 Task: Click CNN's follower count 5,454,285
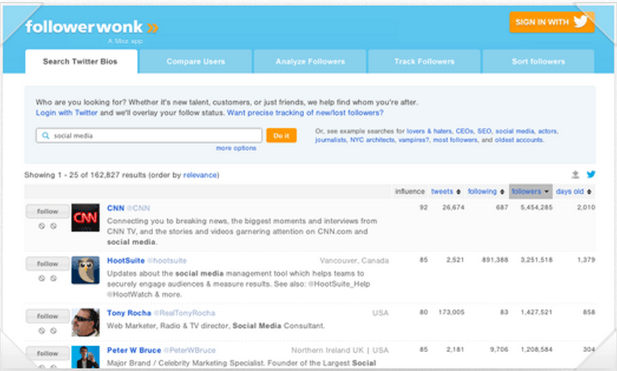coord(536,207)
